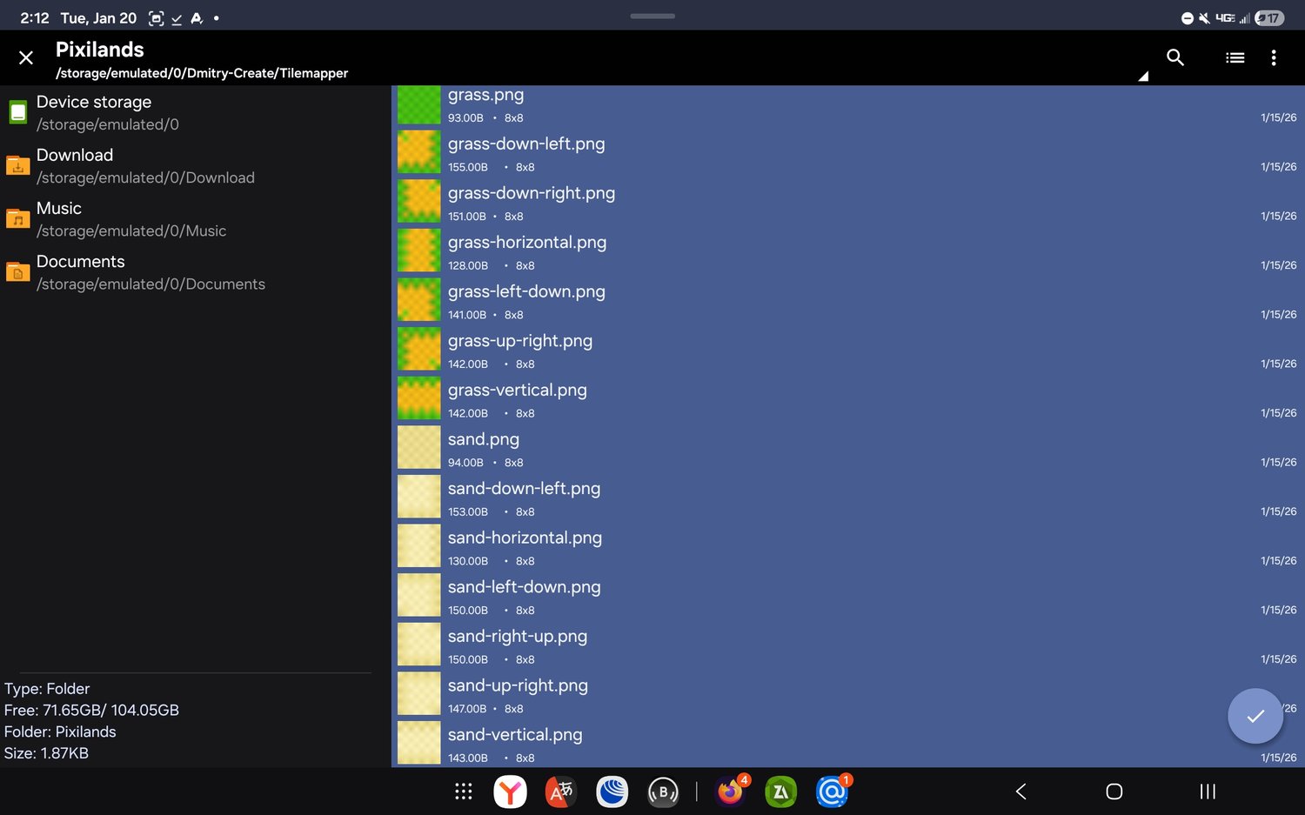Launch the blue globe browser app
The image size is (1305, 815).
(x=612, y=792)
